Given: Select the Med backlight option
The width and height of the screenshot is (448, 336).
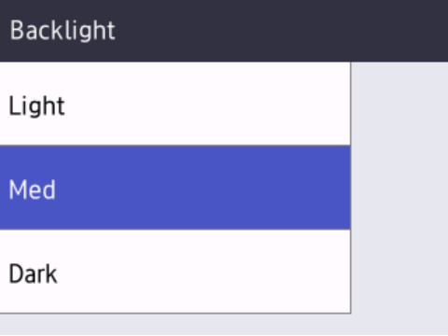Looking at the screenshot, I should [175, 188].
